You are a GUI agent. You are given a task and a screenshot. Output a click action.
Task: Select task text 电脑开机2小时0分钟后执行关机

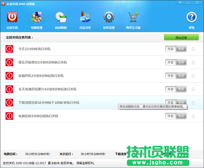41,76
